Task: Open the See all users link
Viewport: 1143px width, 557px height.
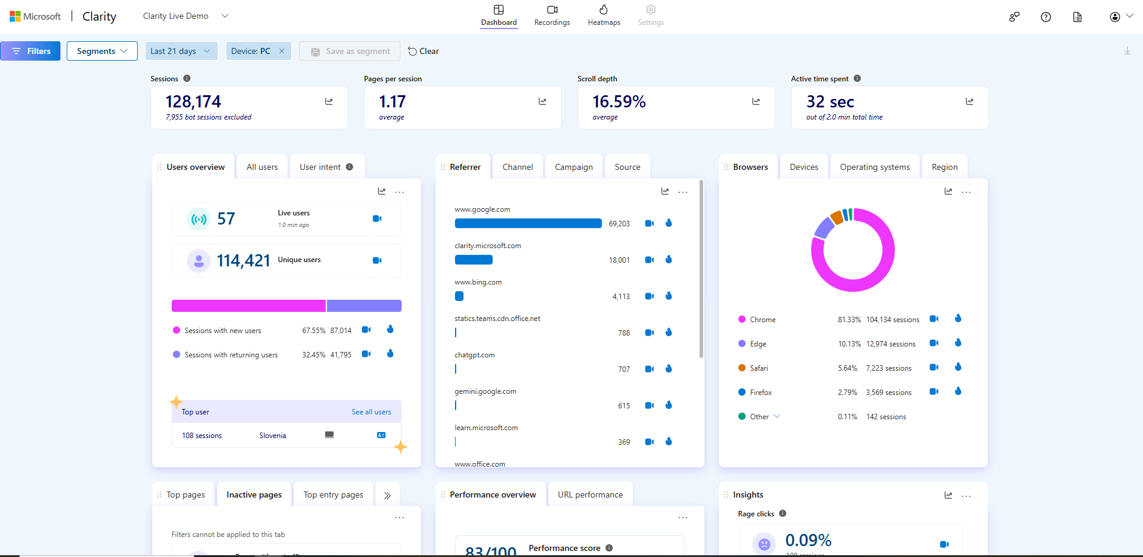Action: (x=371, y=411)
